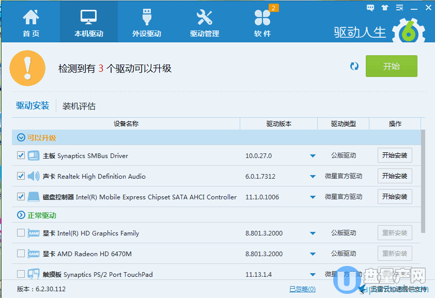Screen dimensions: 435x298
Task: Click 开始安装 for SATA AHCI Controller
Action: click(x=395, y=197)
